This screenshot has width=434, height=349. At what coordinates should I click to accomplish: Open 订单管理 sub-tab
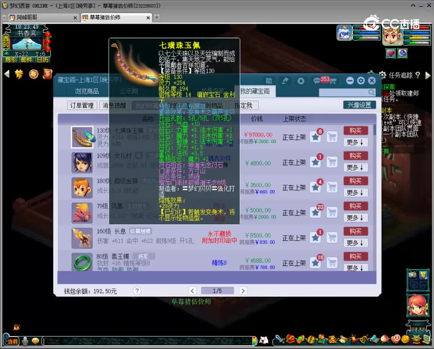82,105
